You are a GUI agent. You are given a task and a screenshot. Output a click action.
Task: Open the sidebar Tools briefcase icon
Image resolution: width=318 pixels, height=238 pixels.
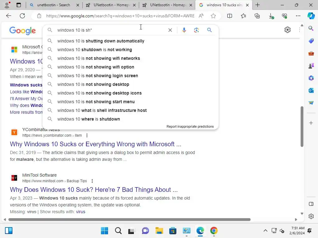click(311, 53)
